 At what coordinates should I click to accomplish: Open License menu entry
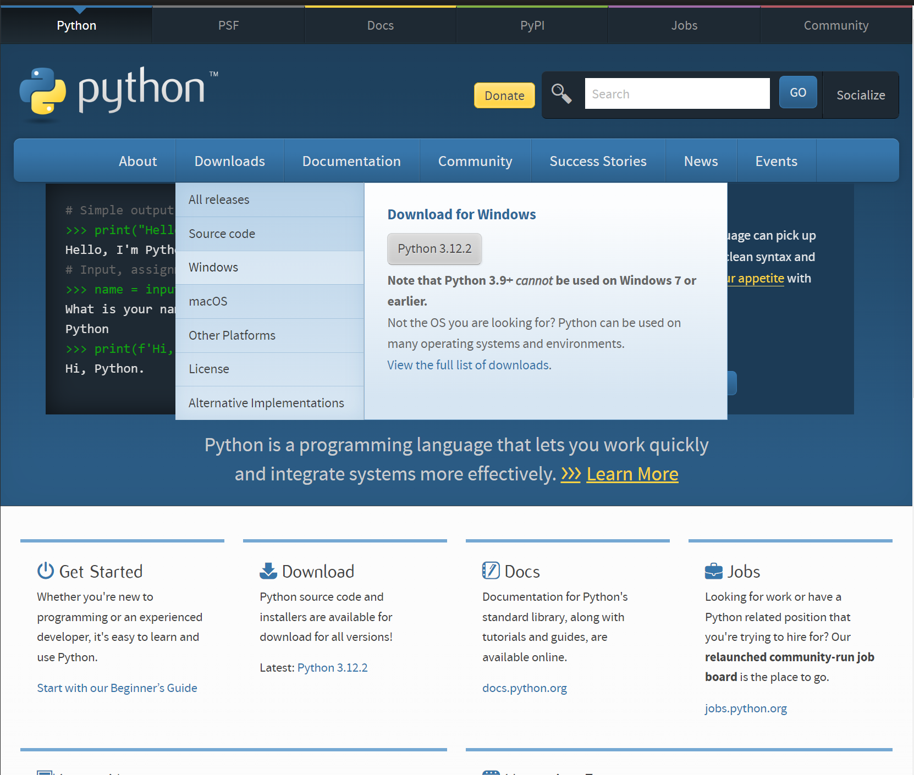pos(269,369)
